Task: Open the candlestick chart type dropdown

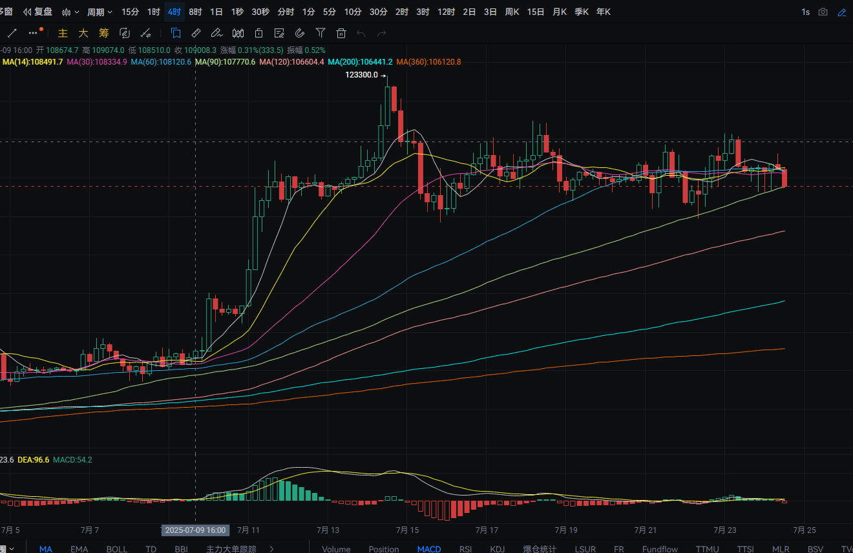Action: 70,12
